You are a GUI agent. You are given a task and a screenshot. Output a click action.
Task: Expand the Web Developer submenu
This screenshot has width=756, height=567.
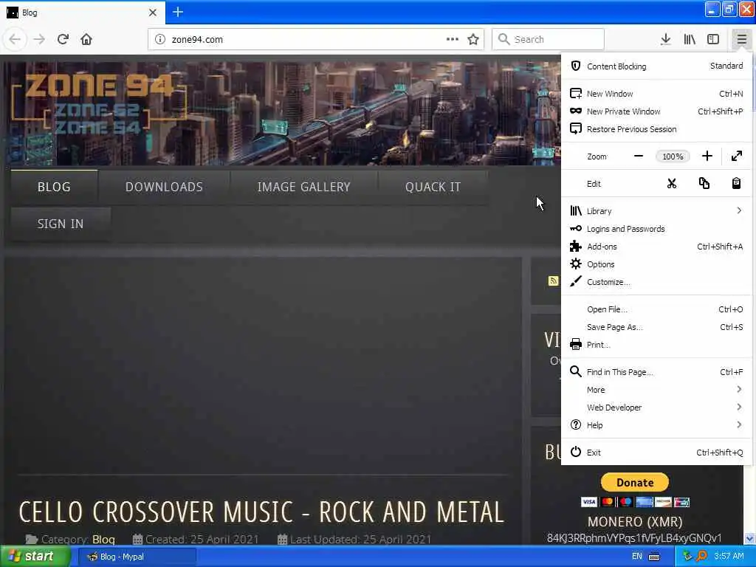656,408
